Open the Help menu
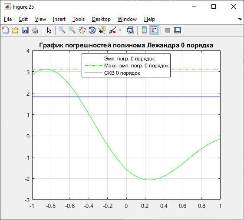 pos(149,19)
